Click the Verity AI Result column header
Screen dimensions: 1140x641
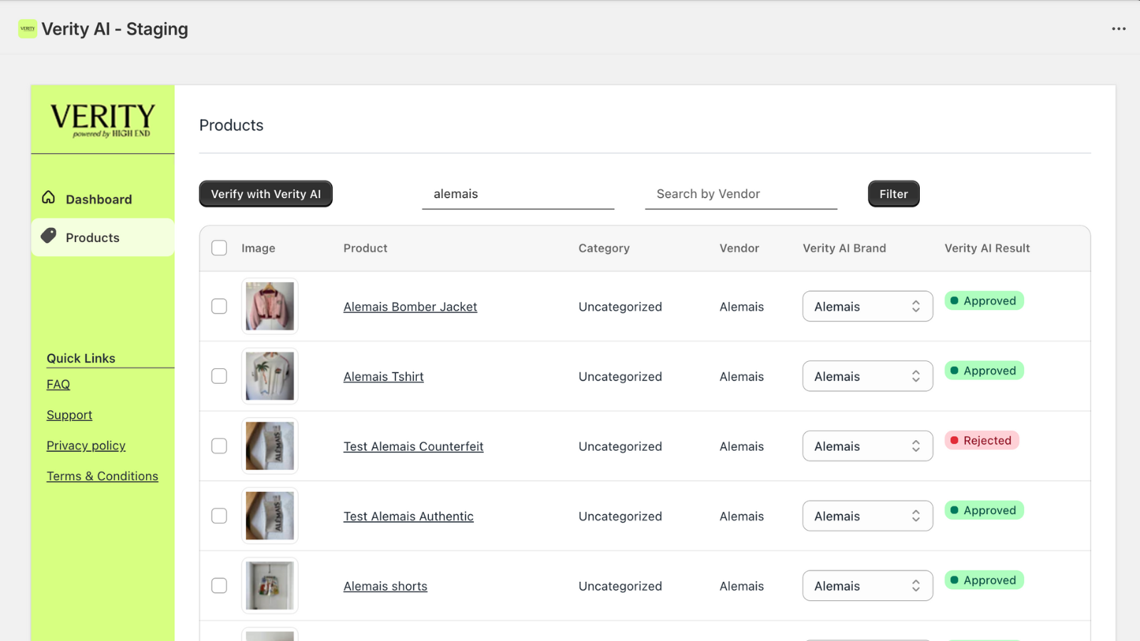point(988,248)
